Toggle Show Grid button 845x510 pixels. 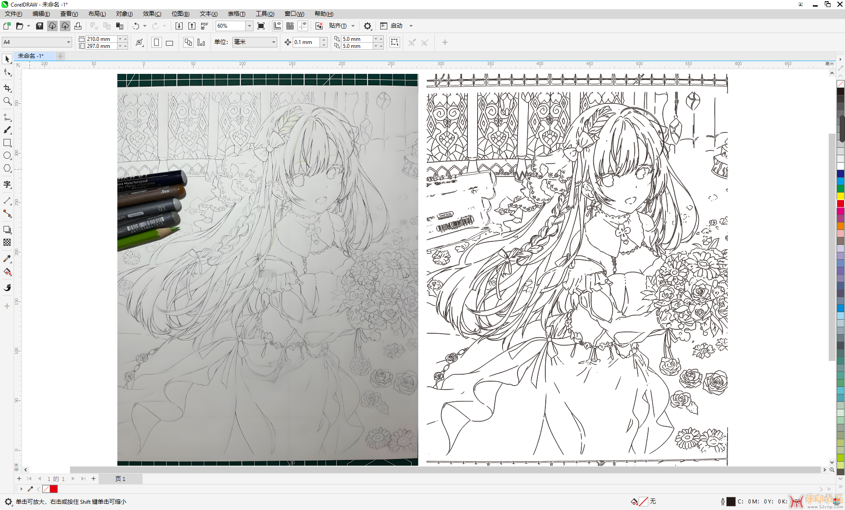click(290, 26)
